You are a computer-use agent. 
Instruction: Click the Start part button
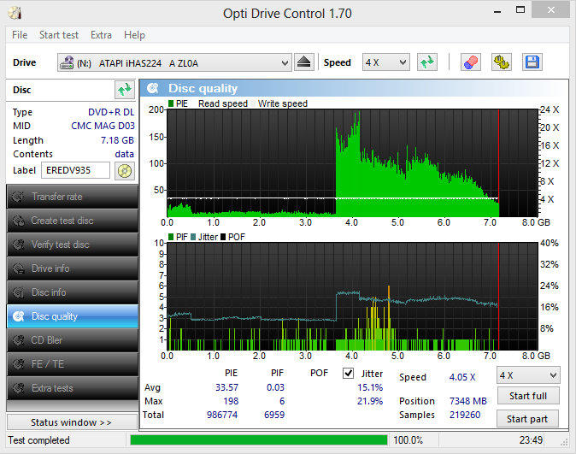point(527,419)
